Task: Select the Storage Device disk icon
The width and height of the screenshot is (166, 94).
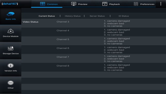Action: coord(11,49)
